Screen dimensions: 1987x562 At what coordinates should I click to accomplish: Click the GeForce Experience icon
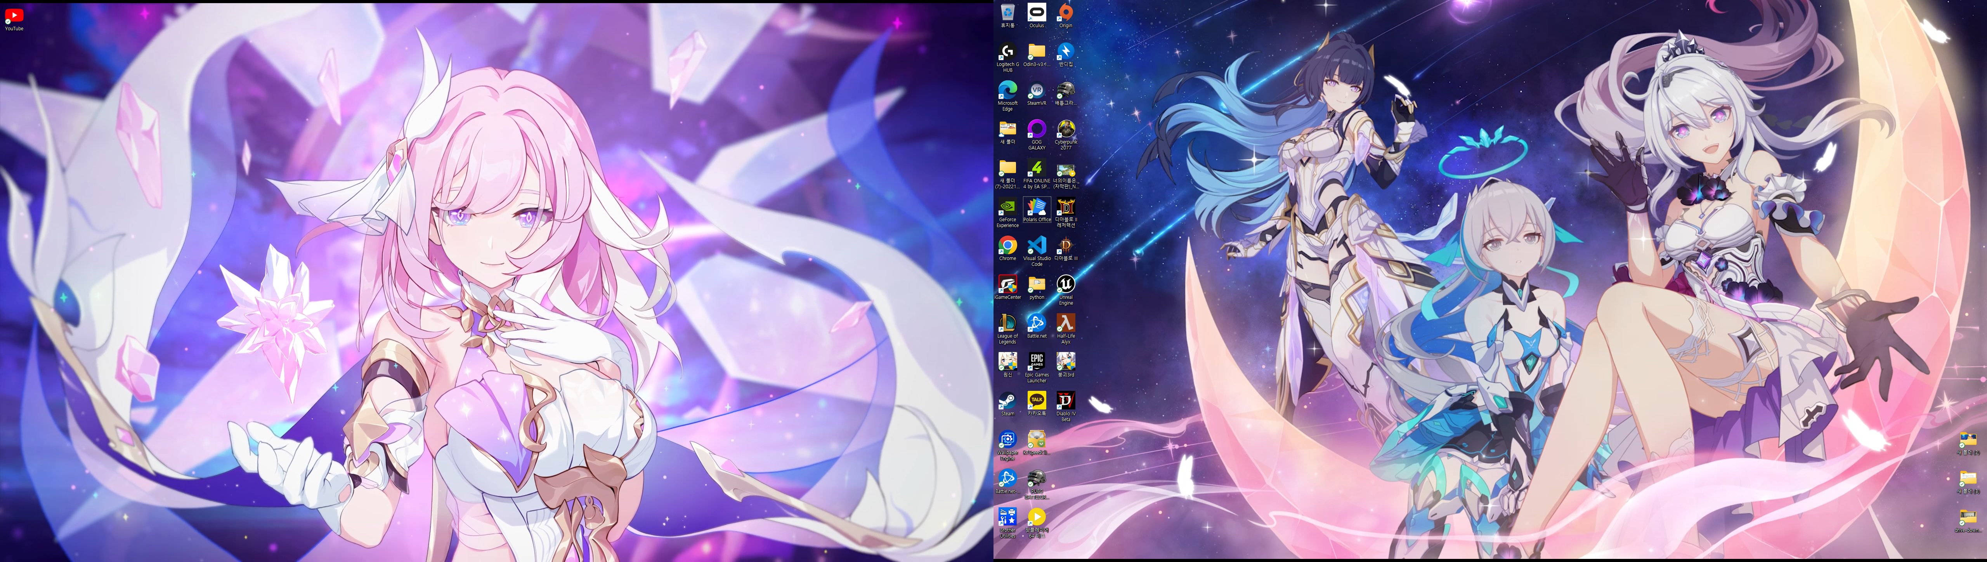[1007, 206]
